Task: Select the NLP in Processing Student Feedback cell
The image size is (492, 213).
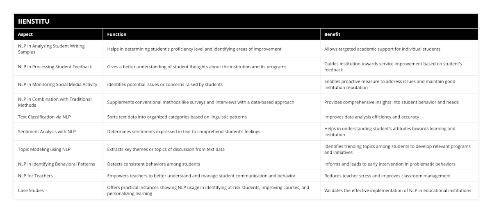Action: click(x=55, y=67)
